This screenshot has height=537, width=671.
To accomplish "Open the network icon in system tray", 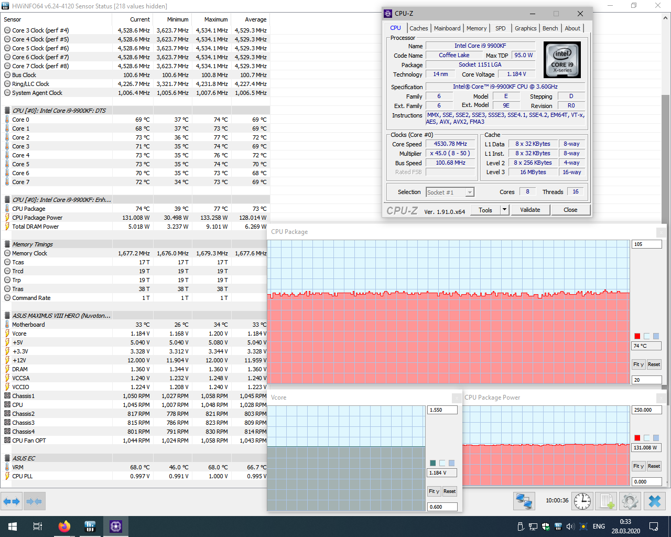I will click(x=533, y=527).
